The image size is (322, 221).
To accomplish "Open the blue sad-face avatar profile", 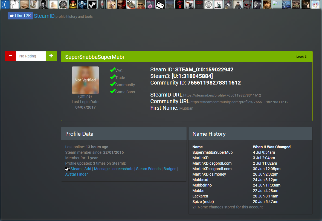I will [5, 5].
